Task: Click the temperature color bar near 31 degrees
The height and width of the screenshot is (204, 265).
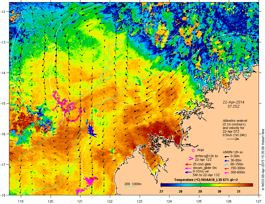Action: click(x=238, y=185)
